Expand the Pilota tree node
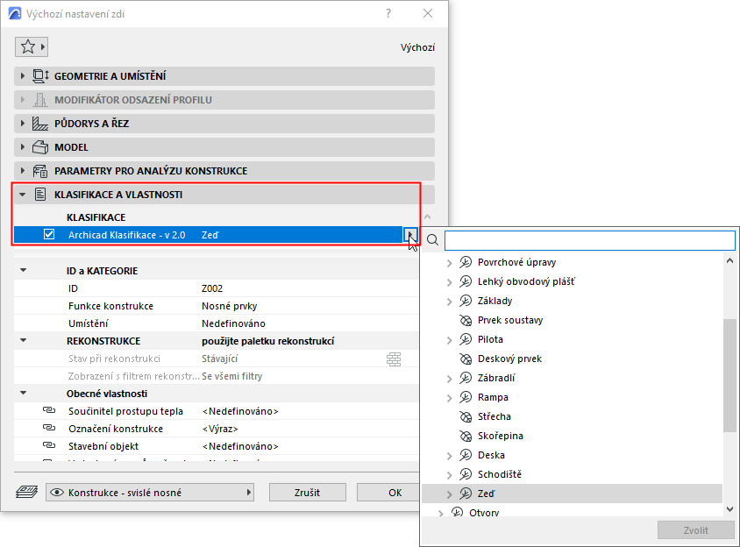 pos(449,340)
